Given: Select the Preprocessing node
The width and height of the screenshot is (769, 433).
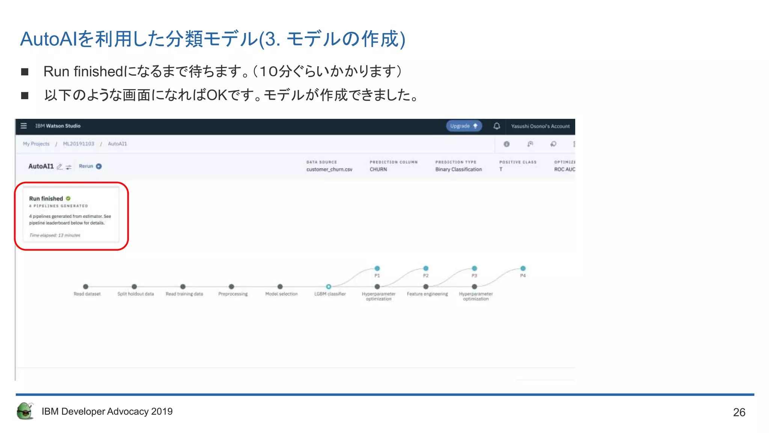Looking at the screenshot, I should point(232,286).
